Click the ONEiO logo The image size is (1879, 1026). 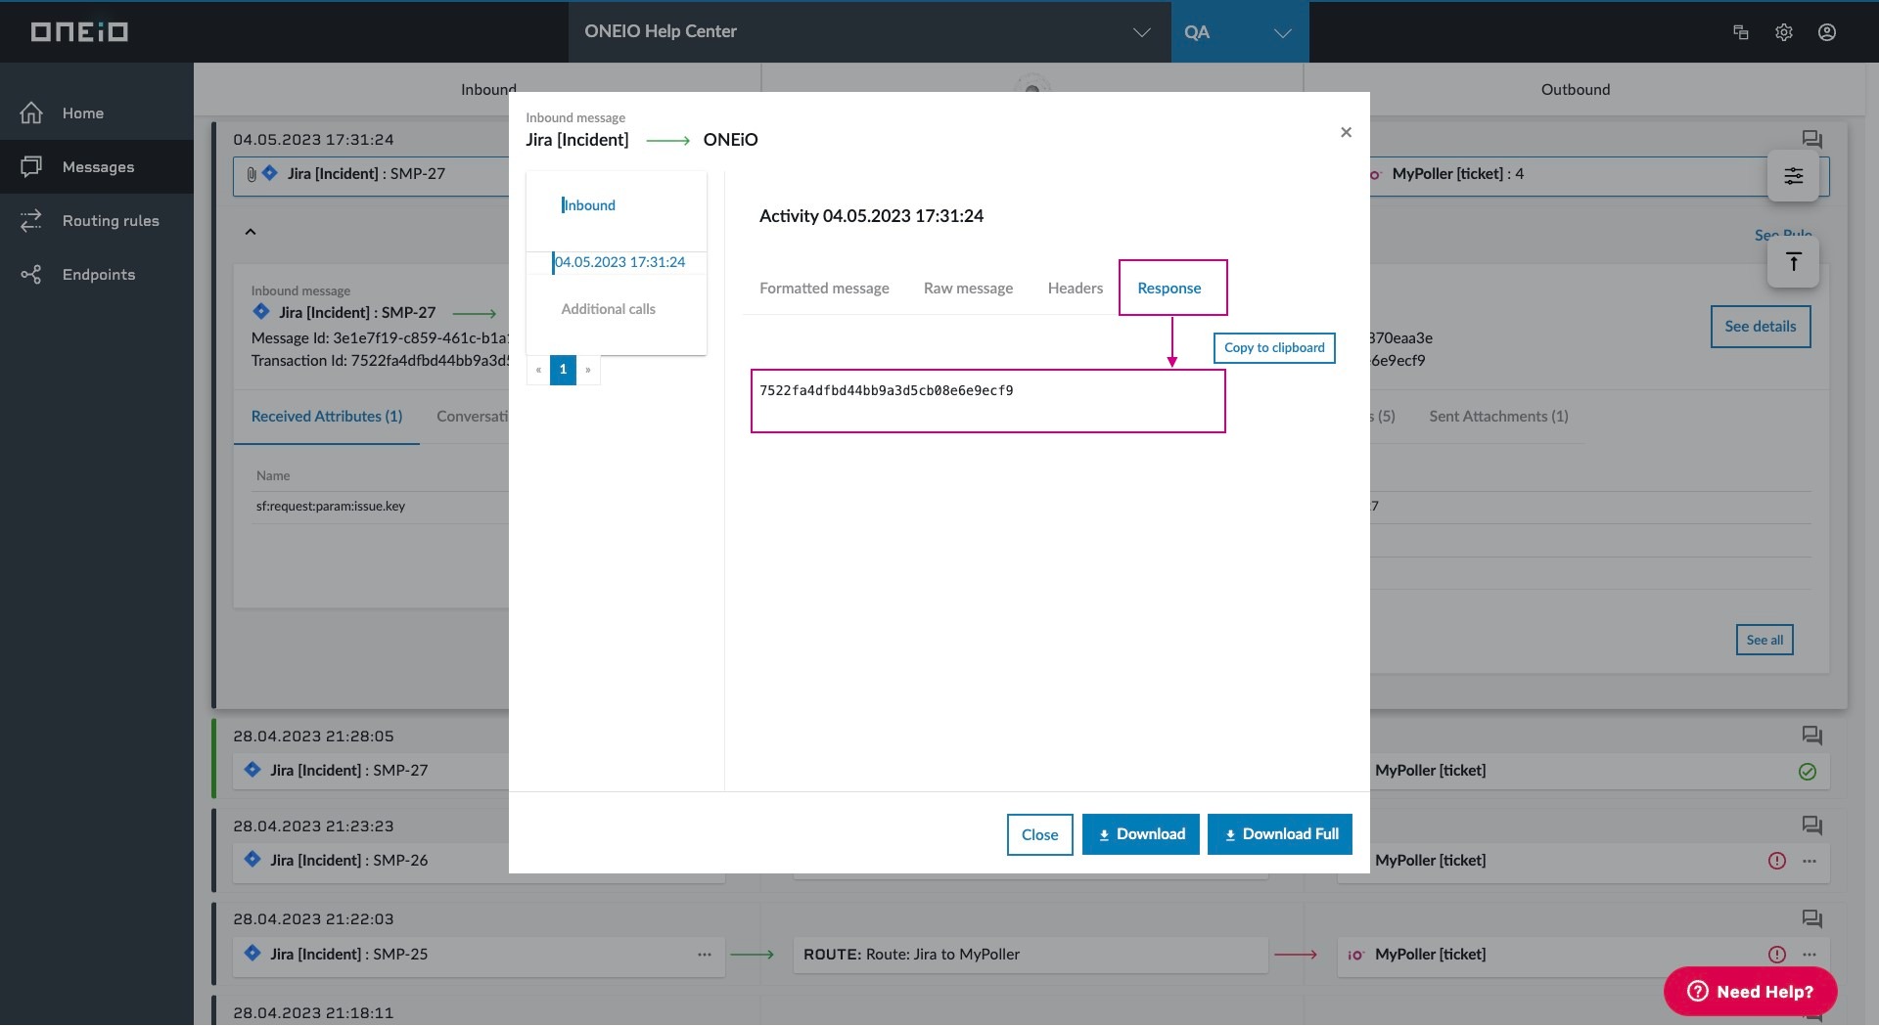pos(79,32)
